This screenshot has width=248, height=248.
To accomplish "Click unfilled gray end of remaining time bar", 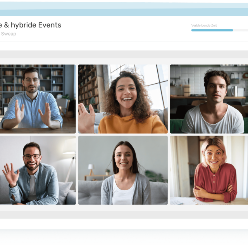I will pos(241,30).
